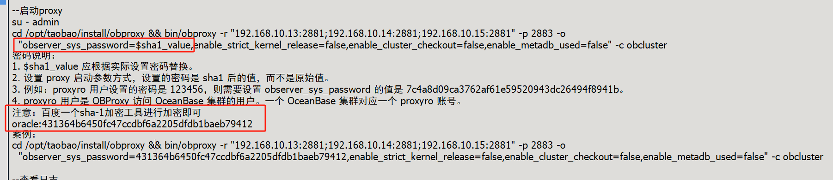
Task: Click the note '注意:百度一个sha-1加密工具进行加密即可'
Action: coord(107,113)
